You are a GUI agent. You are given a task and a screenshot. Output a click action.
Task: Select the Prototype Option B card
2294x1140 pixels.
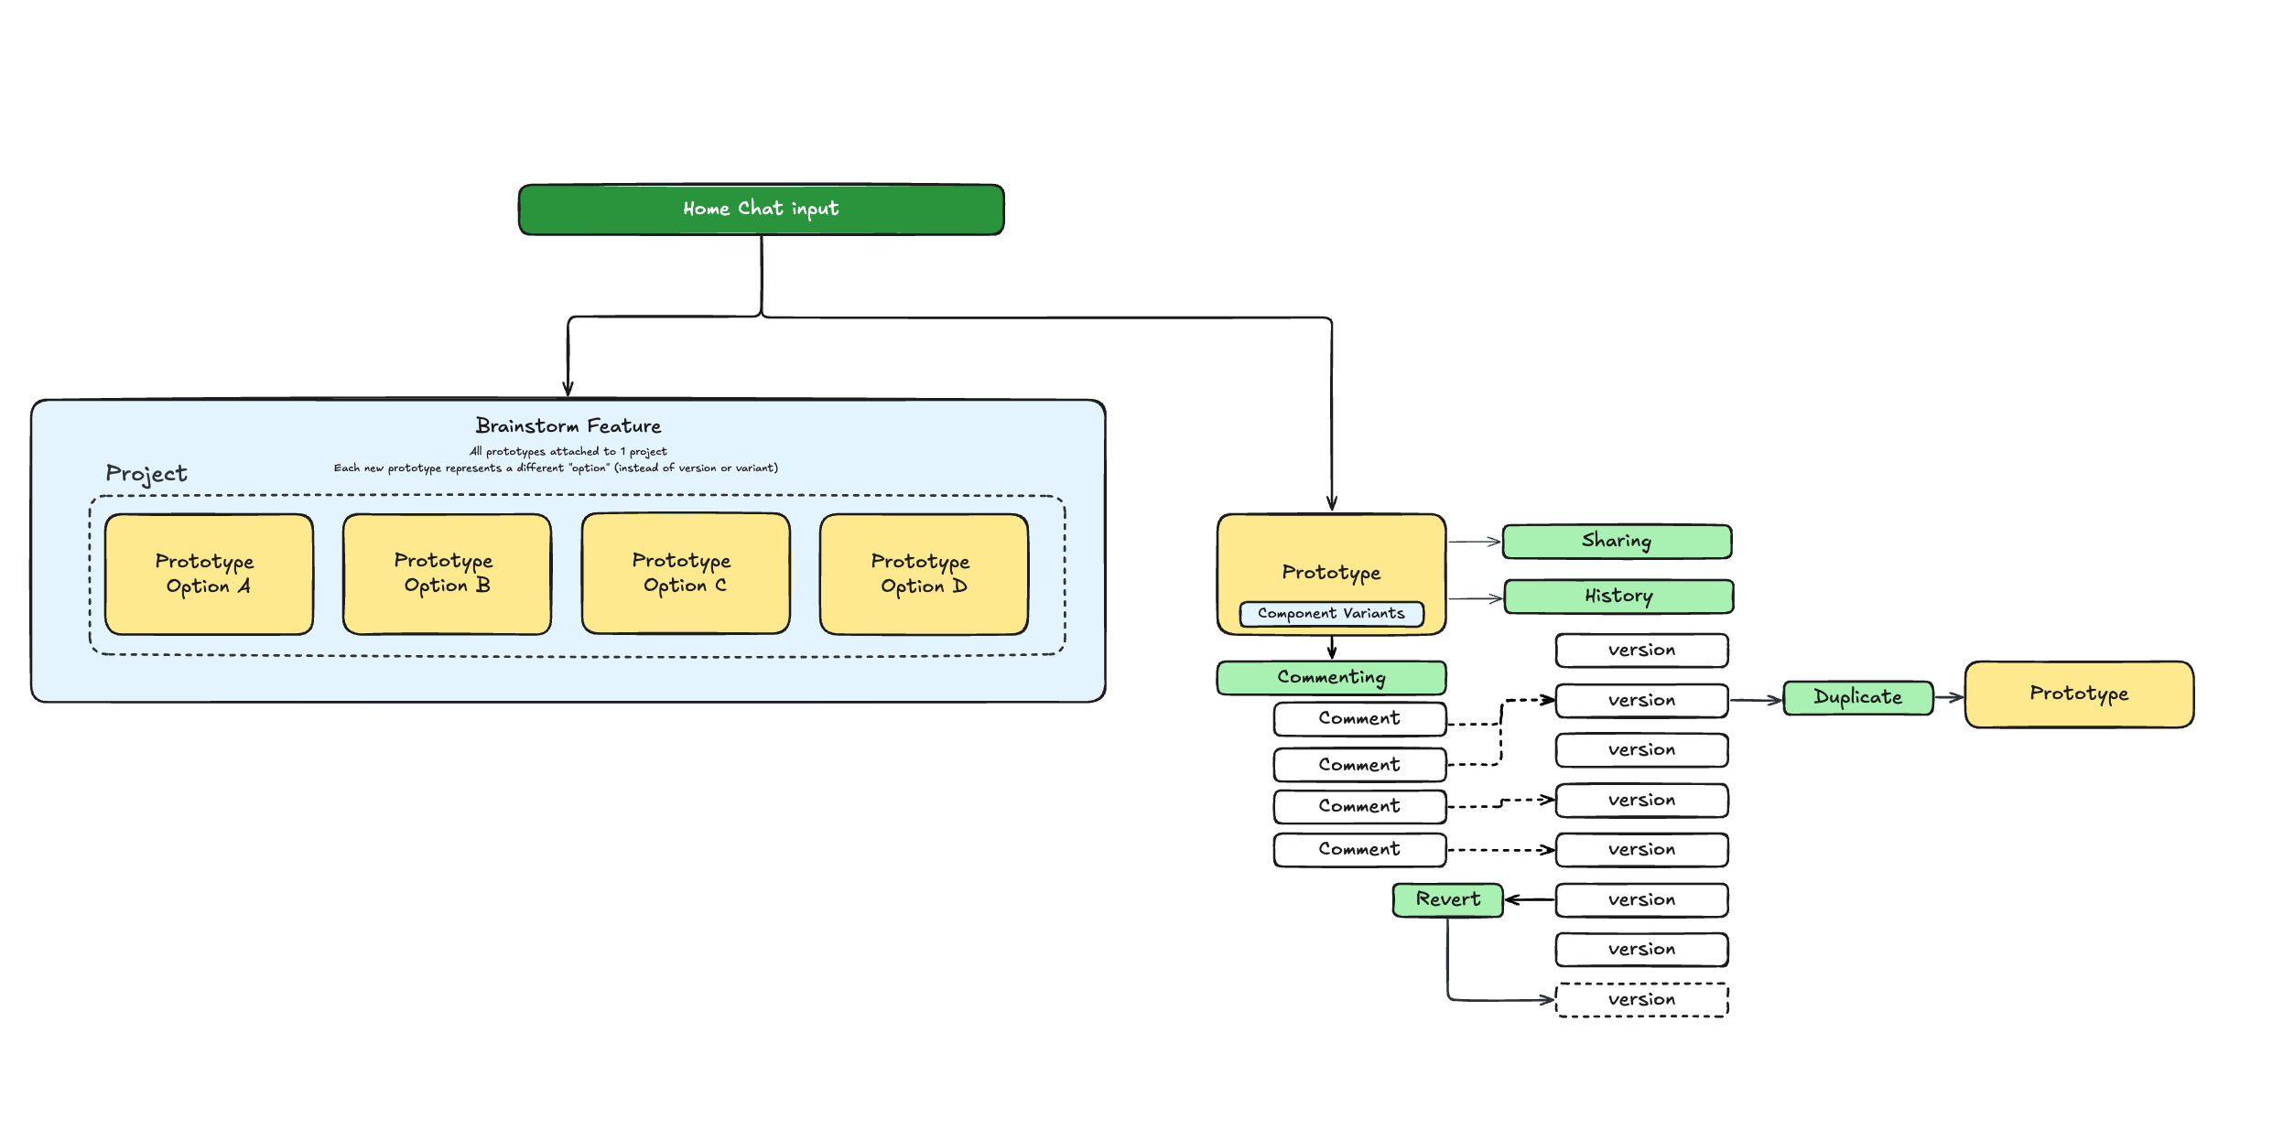pyautogui.click(x=447, y=574)
